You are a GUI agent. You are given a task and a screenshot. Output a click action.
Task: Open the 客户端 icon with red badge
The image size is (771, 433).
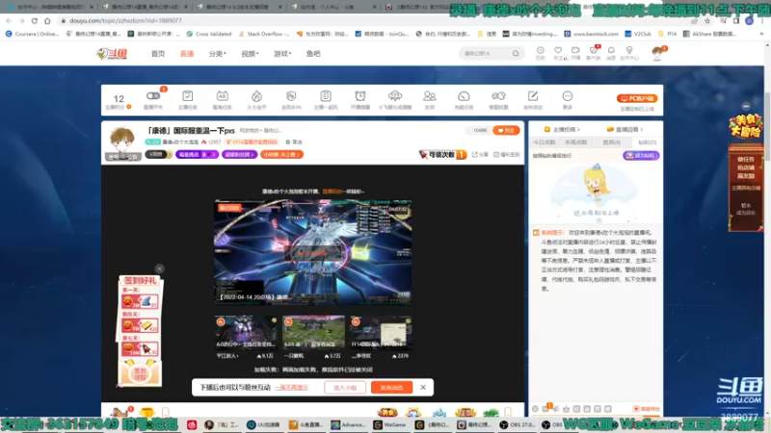click(x=594, y=51)
